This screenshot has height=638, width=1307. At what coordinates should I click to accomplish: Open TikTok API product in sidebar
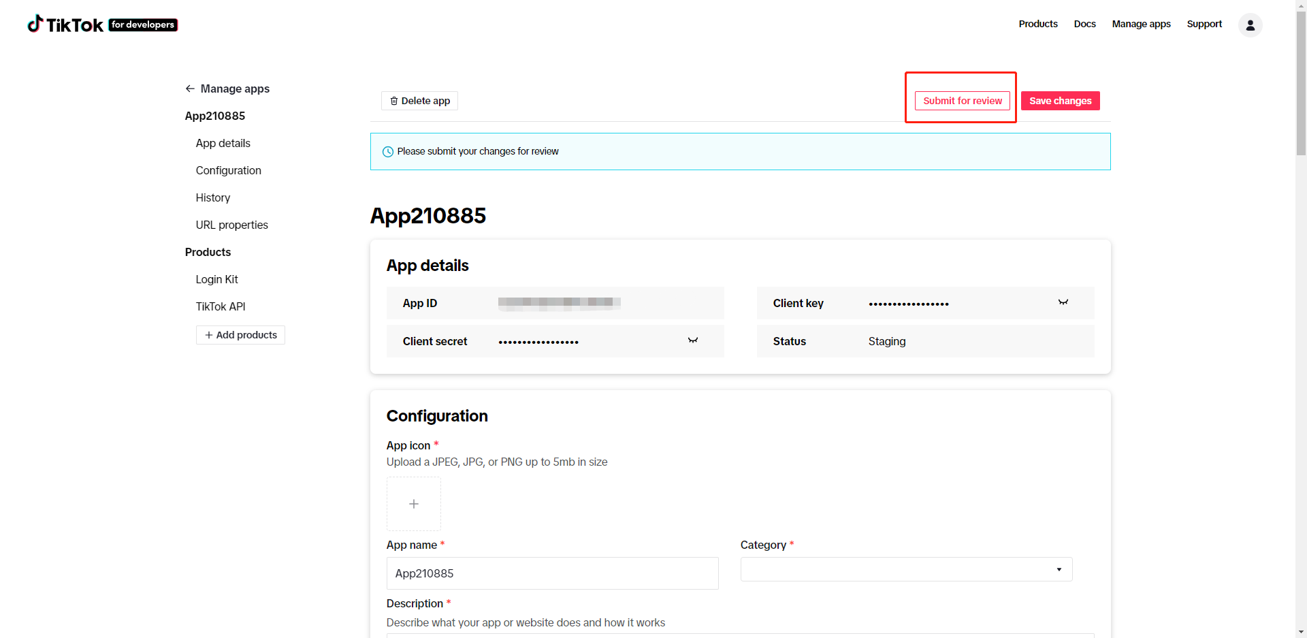pyautogui.click(x=221, y=306)
